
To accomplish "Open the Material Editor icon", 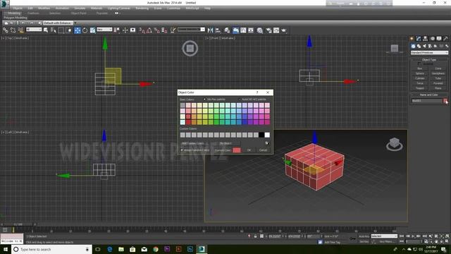I will 260,30.
